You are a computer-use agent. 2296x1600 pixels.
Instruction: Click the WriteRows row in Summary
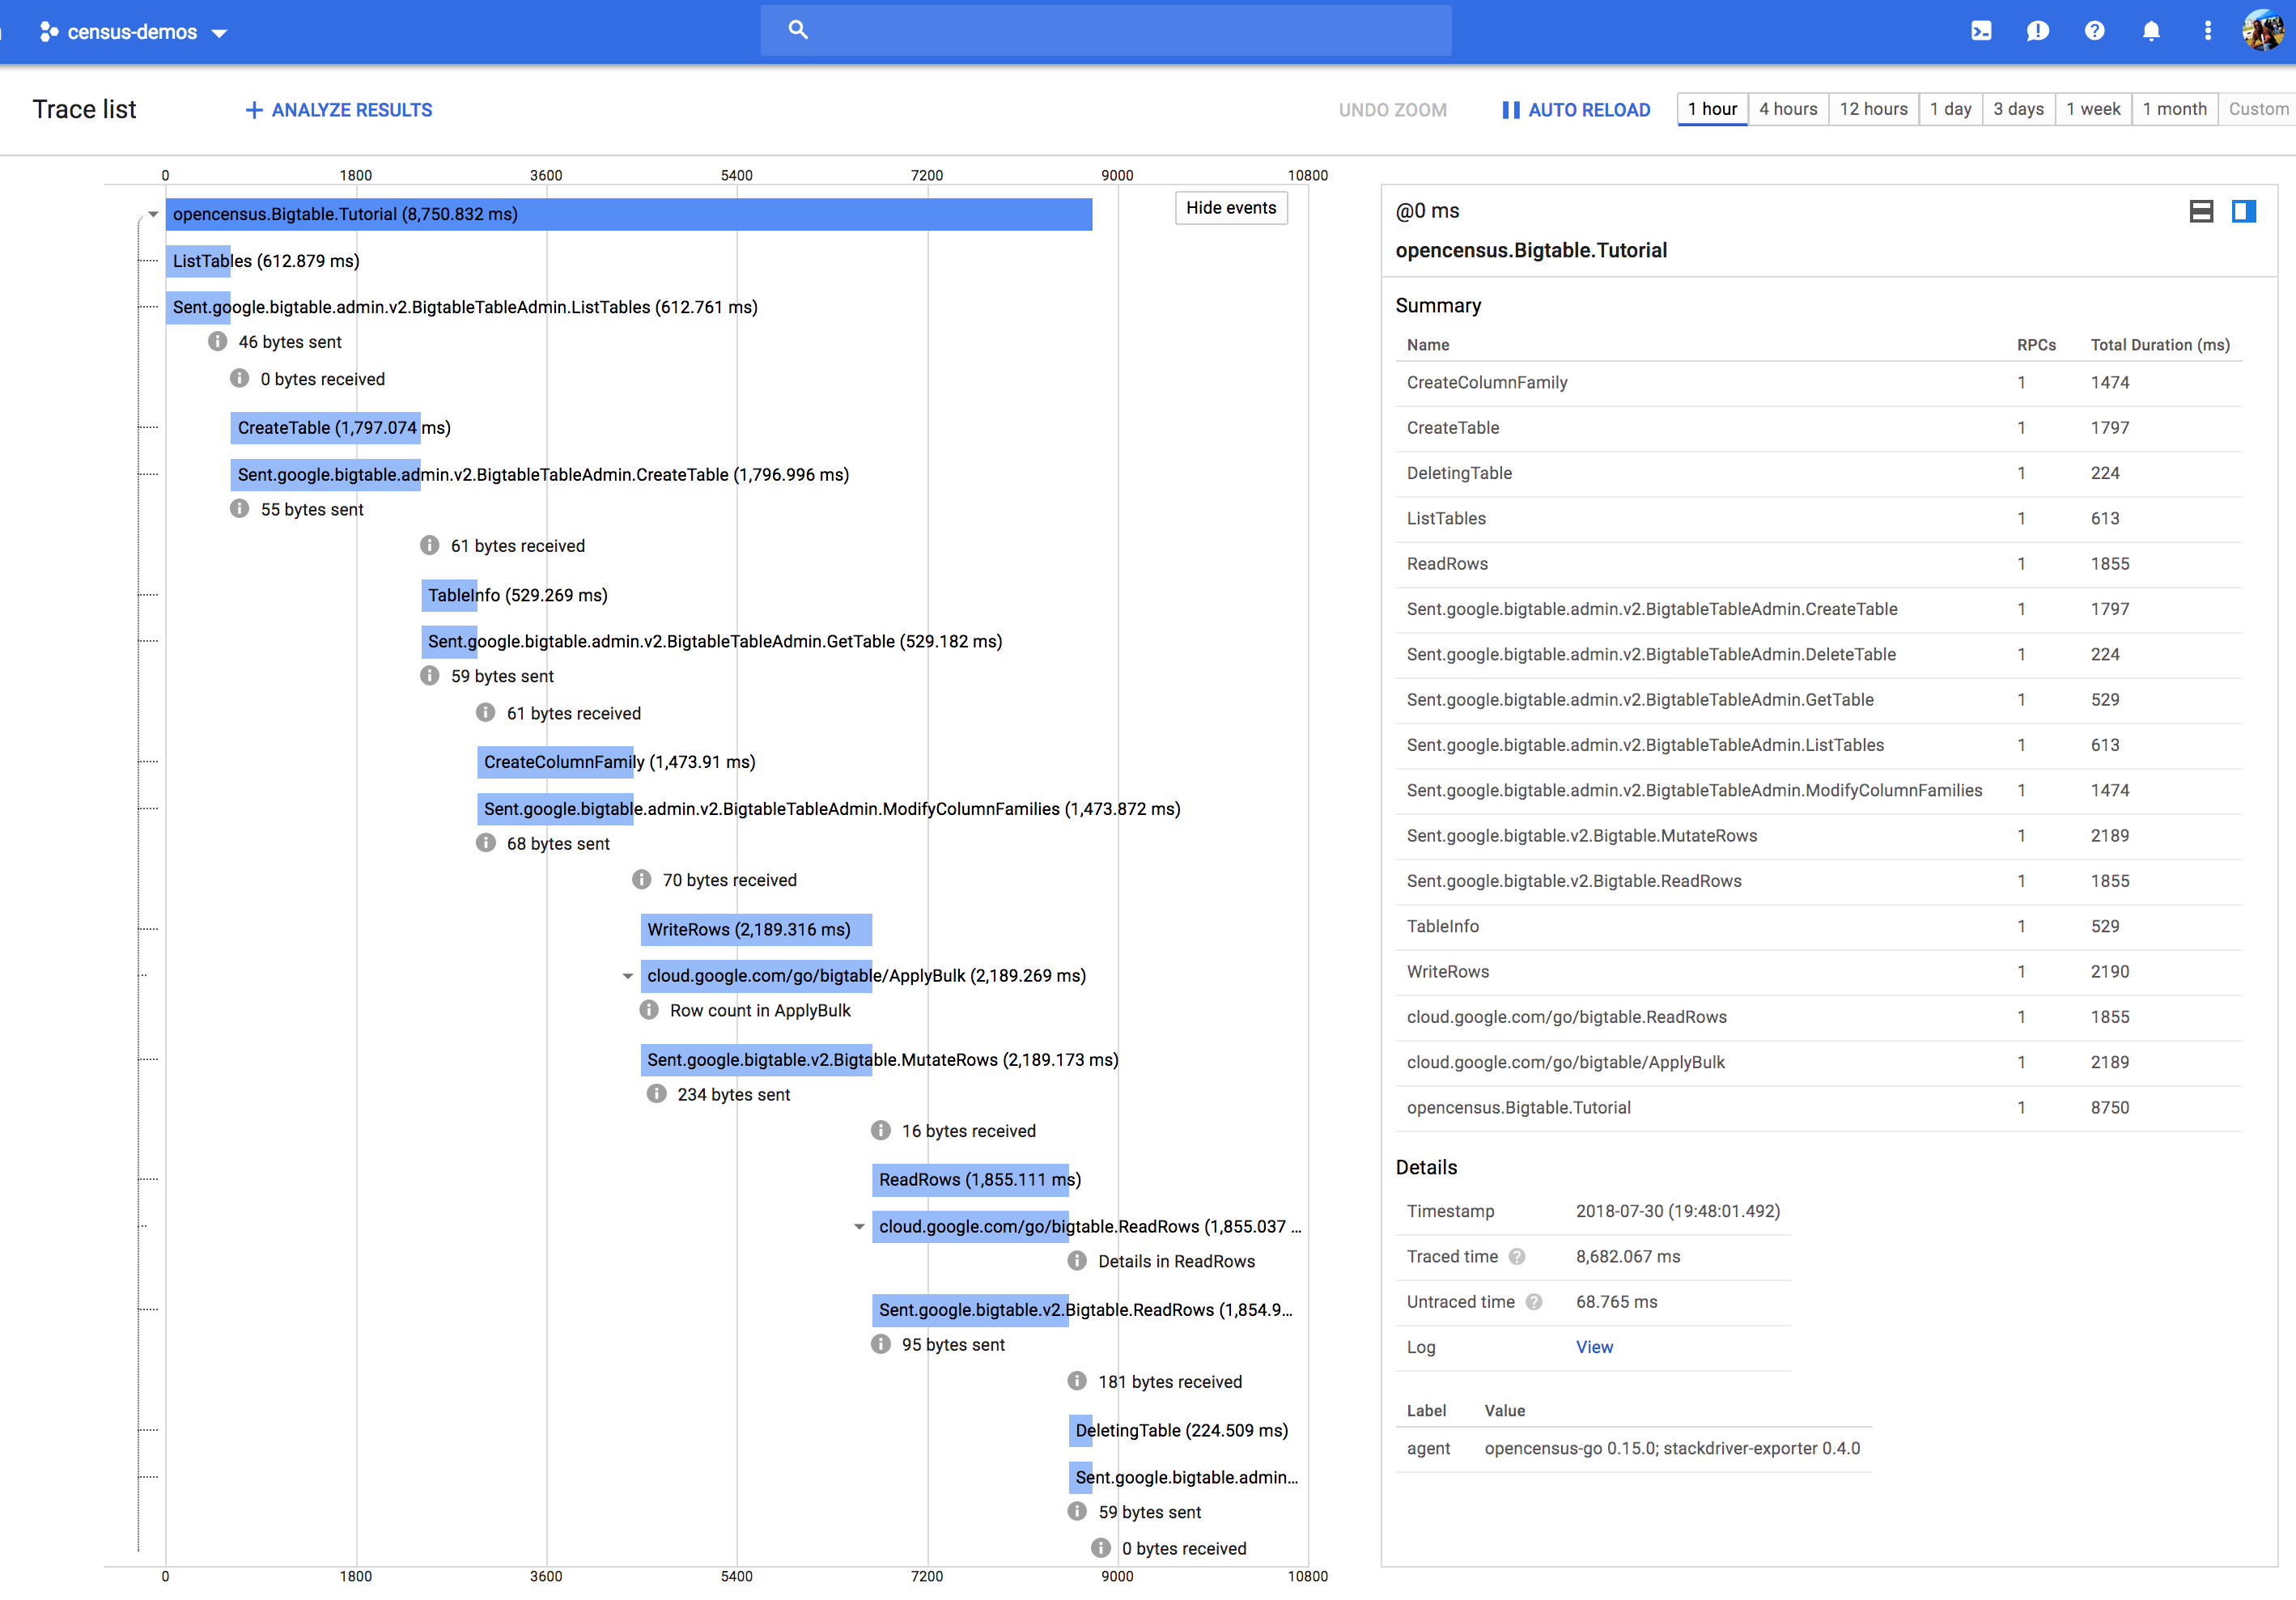click(x=1818, y=972)
